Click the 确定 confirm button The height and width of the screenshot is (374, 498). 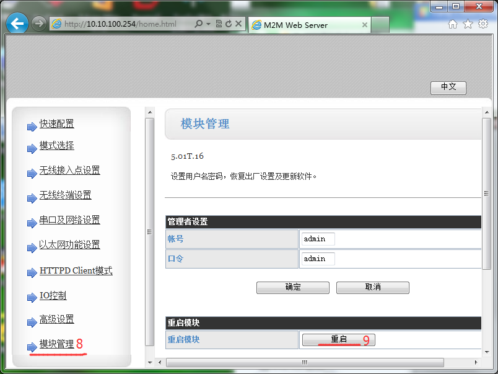point(293,287)
